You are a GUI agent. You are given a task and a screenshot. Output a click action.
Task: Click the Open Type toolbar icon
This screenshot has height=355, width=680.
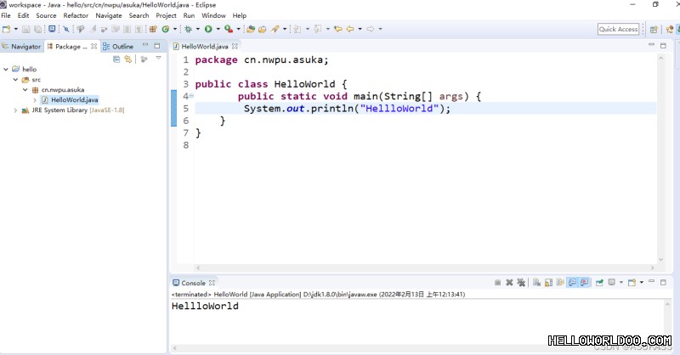tap(251, 29)
